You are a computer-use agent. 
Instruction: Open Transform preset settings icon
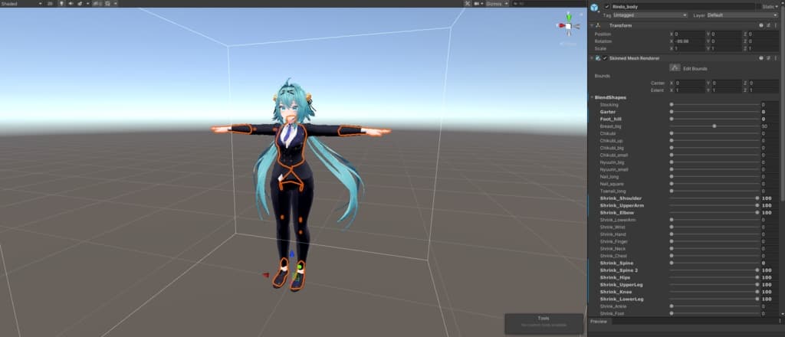point(768,25)
